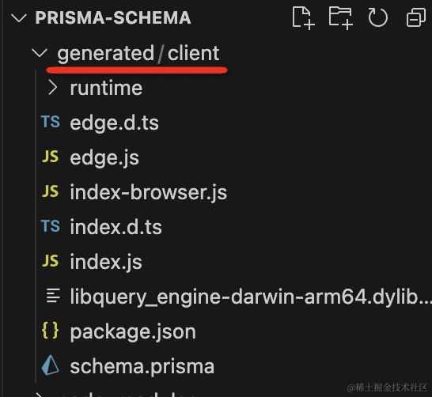The height and width of the screenshot is (397, 432).
Task: Refresh the explorer with reload icon
Action: pos(377,17)
